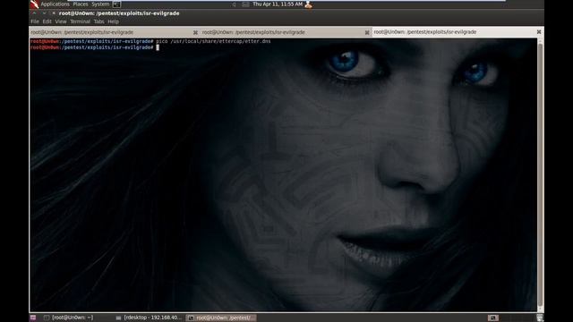The height and width of the screenshot is (322, 573).
Task: Open the Terminal menu in menu bar
Action: 80,21
